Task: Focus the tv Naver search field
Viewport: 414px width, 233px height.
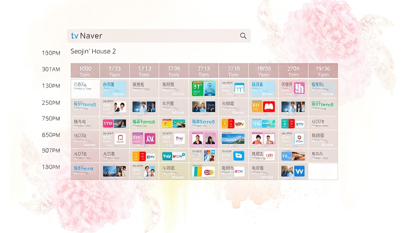Action: click(158, 36)
